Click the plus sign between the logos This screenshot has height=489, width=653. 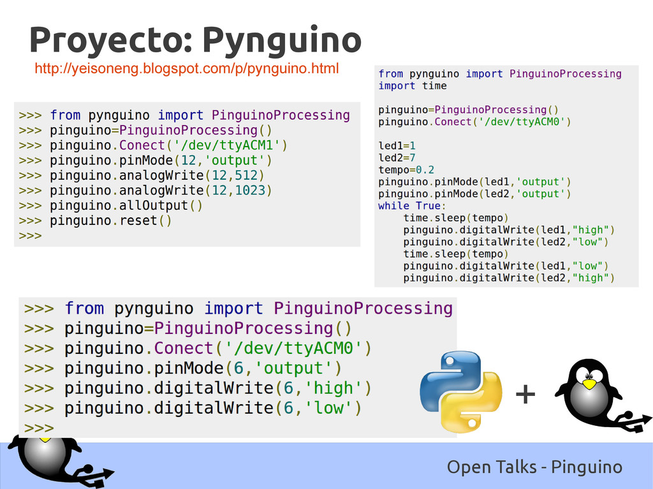click(x=525, y=394)
